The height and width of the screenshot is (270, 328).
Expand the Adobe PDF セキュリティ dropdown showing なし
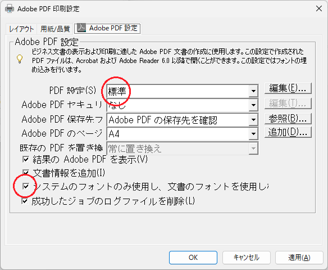point(183,105)
